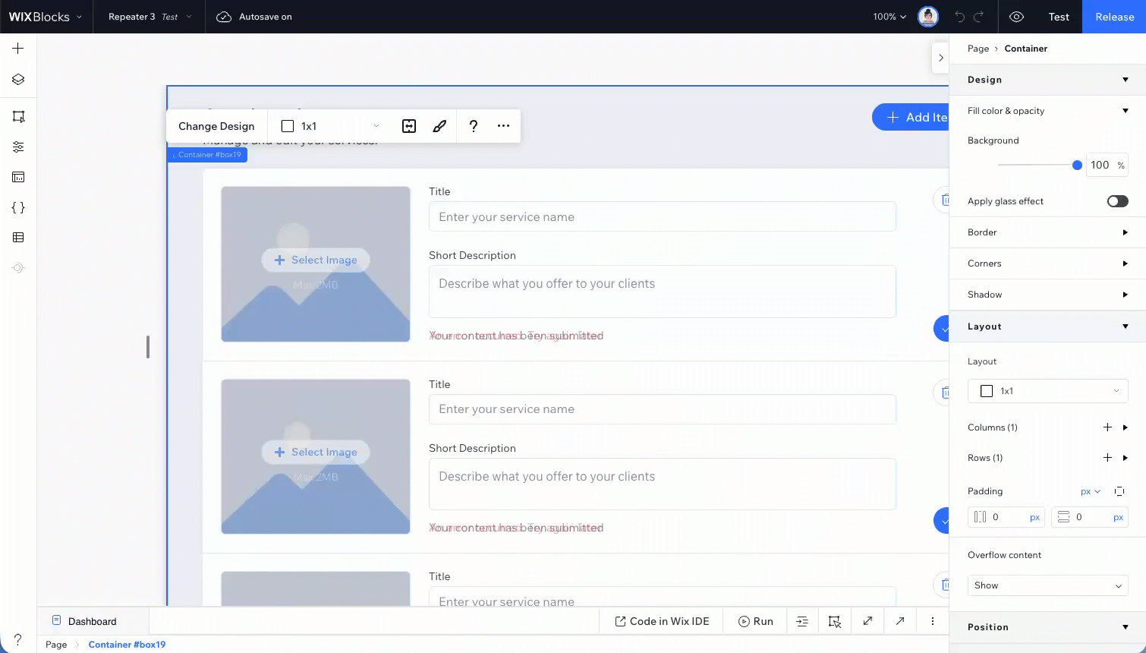The width and height of the screenshot is (1146, 653).
Task: Open the Repeater 3 Test app dropdown
Action: tap(150, 17)
